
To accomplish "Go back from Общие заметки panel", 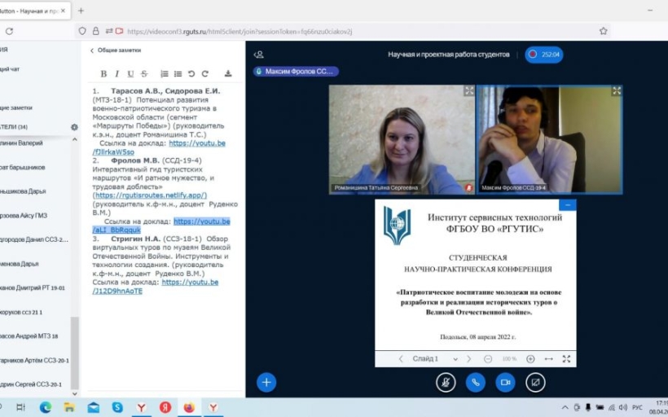I will pos(116,50).
